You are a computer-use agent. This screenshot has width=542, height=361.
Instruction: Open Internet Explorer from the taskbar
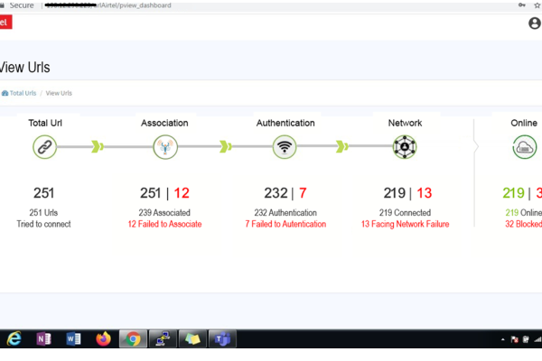tap(14, 338)
